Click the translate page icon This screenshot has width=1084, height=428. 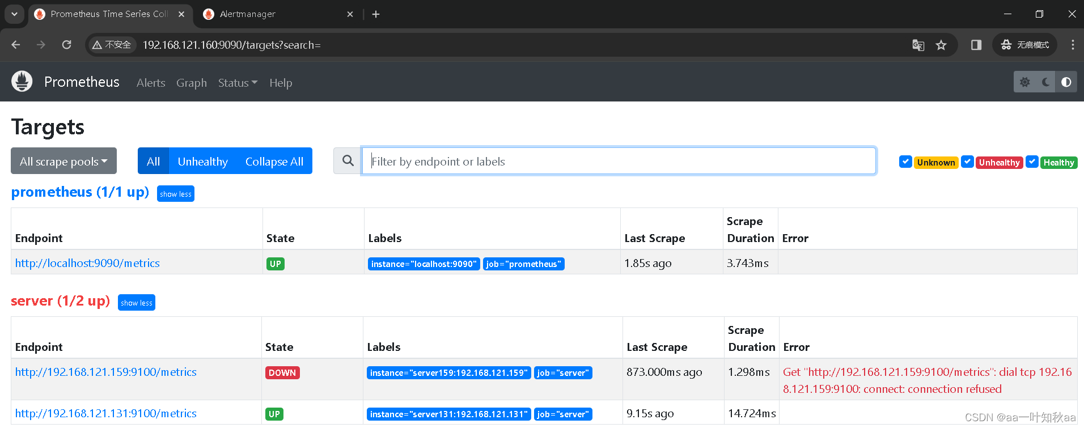pyautogui.click(x=918, y=45)
